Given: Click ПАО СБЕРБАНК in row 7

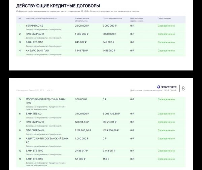Looking at the screenshot, I should point(35,122).
